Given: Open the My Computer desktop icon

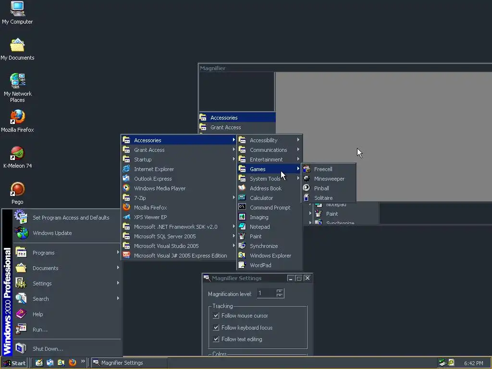Looking at the screenshot, I should (x=17, y=12).
